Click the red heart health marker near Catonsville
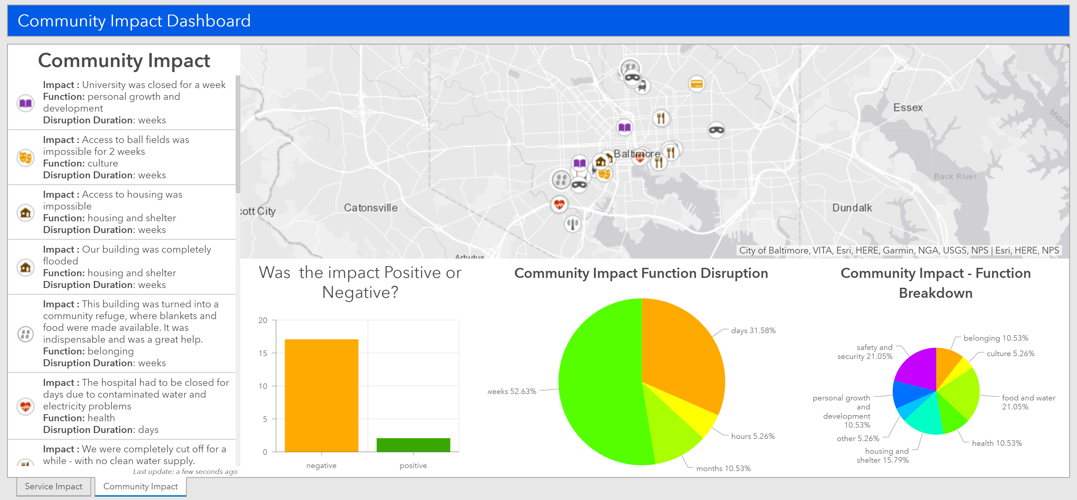 point(559,204)
